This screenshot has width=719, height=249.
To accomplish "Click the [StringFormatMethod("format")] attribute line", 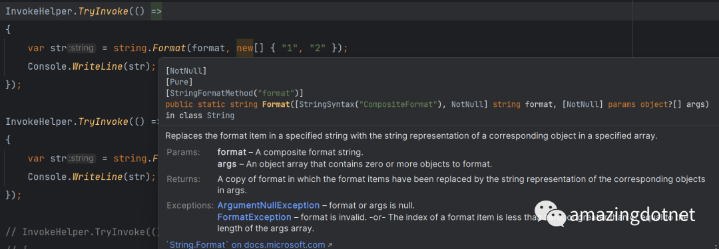I will tap(234, 94).
